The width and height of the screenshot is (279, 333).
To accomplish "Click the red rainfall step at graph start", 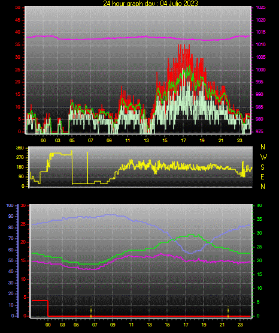I will tap(40, 301).
